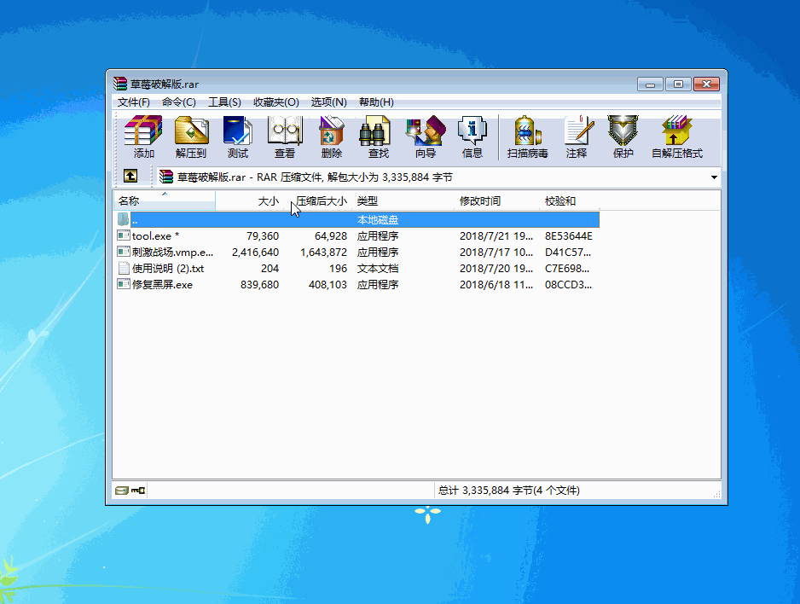The width and height of the screenshot is (800, 604).
Task: Run the Test (测试) archive tool
Action: [x=237, y=136]
